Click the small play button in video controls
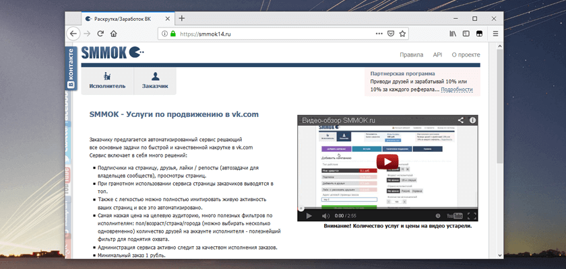The width and height of the screenshot is (566, 269). [x=309, y=216]
